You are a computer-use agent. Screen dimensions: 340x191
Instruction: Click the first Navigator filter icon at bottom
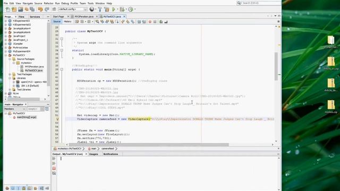tap(7, 188)
